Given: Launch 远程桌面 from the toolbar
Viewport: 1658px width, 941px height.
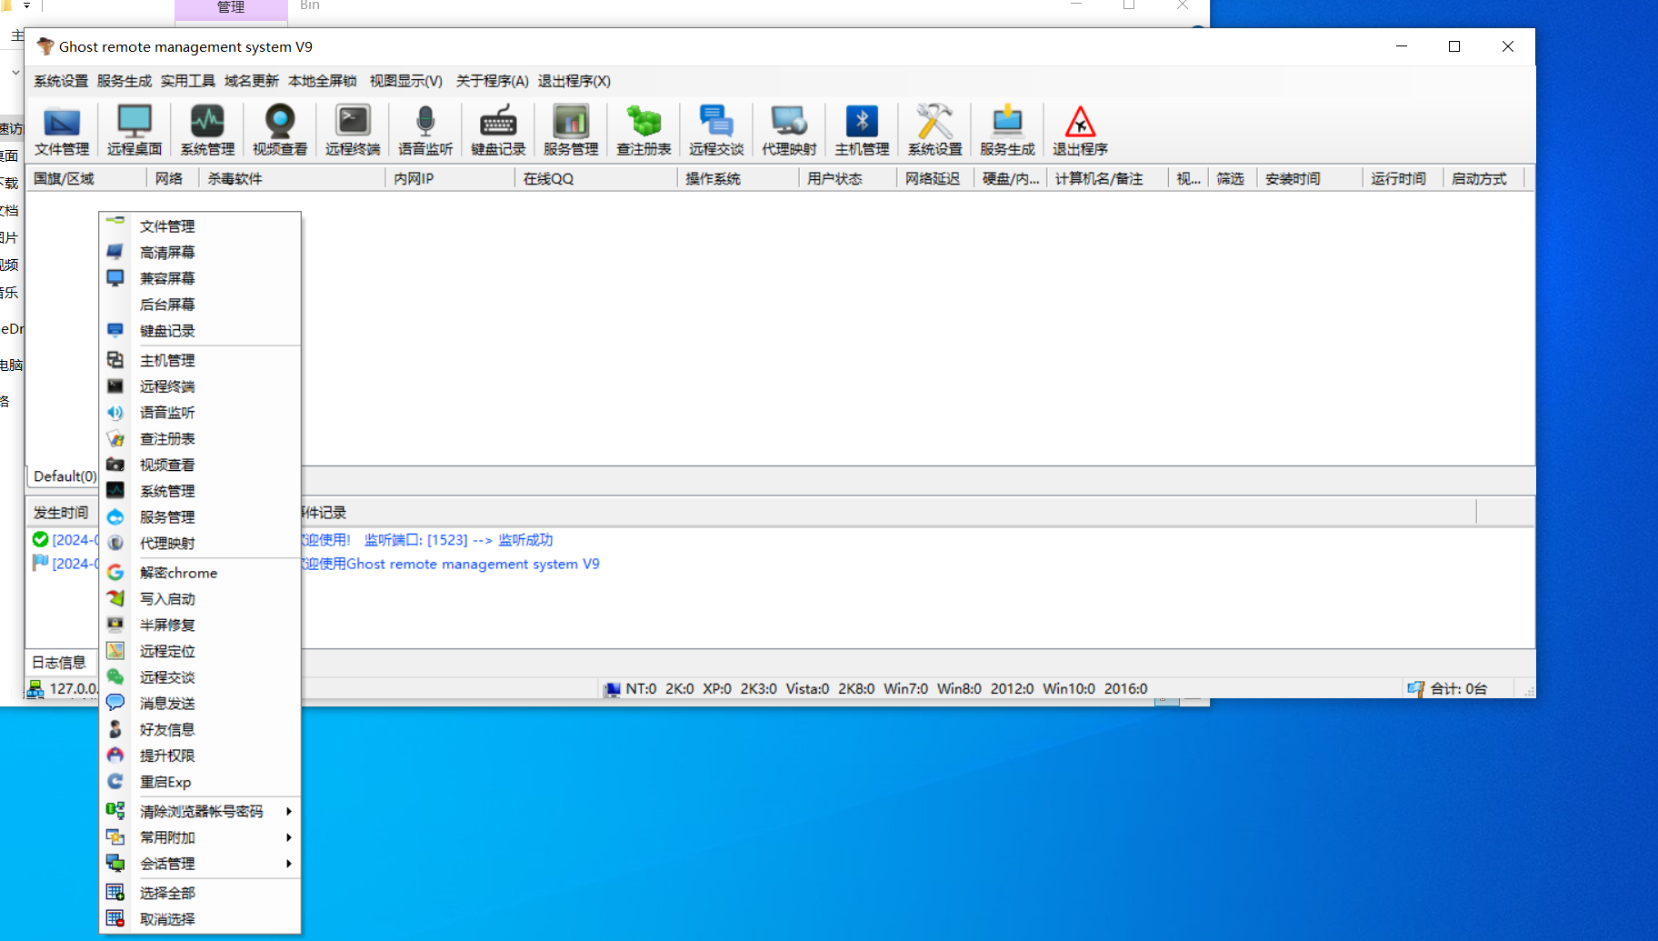Looking at the screenshot, I should 135,130.
